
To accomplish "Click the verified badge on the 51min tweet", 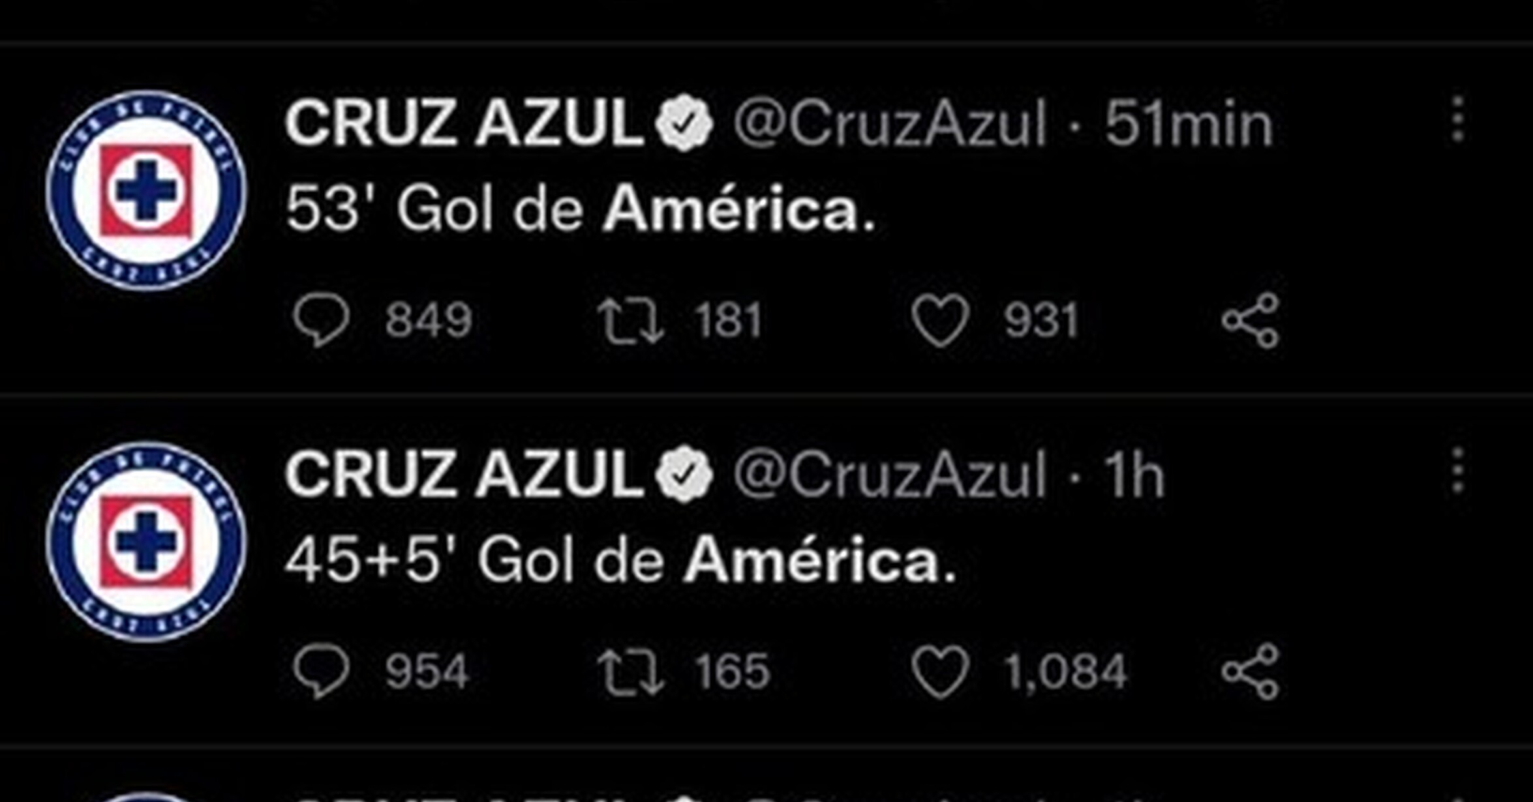I will click(684, 123).
